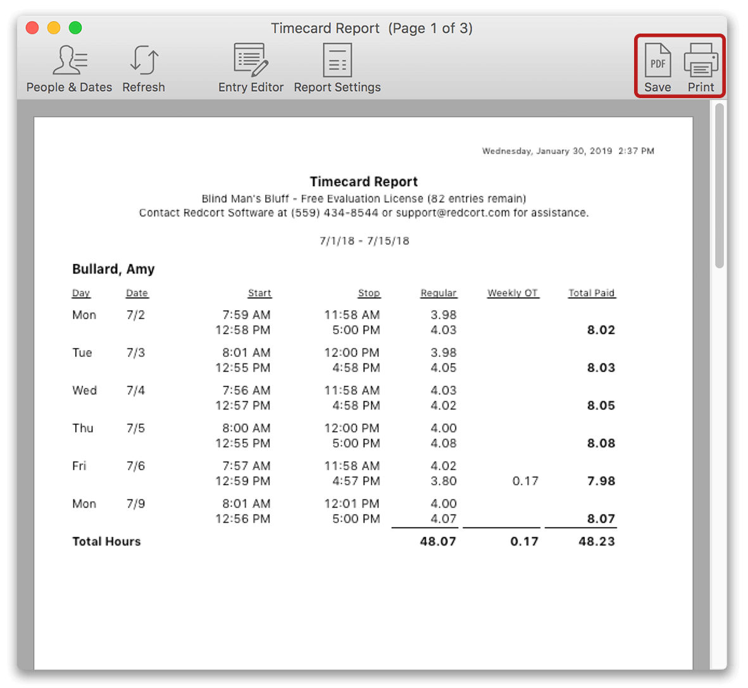Click the Start column header
The width and height of the screenshot is (748, 688).
click(259, 293)
